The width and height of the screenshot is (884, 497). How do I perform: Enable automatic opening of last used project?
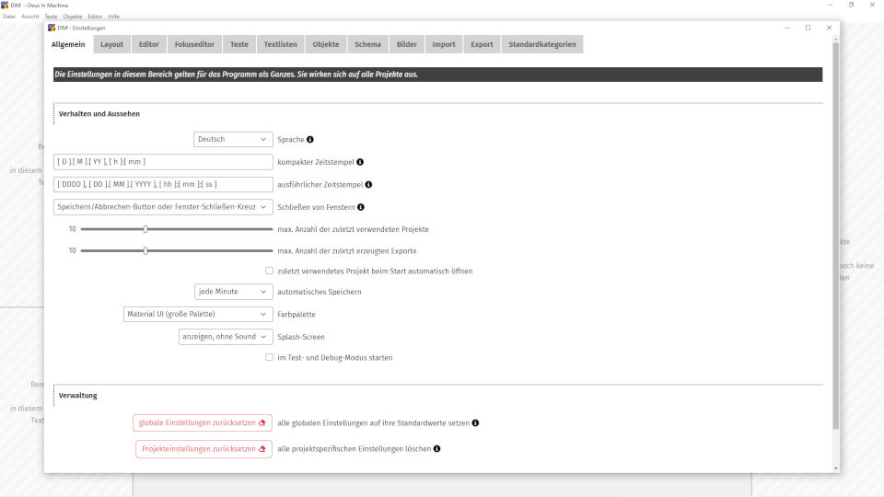269,271
